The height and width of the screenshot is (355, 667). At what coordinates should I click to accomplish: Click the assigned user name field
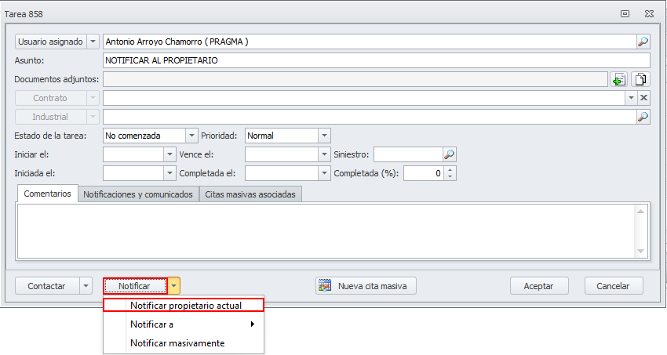click(x=370, y=42)
